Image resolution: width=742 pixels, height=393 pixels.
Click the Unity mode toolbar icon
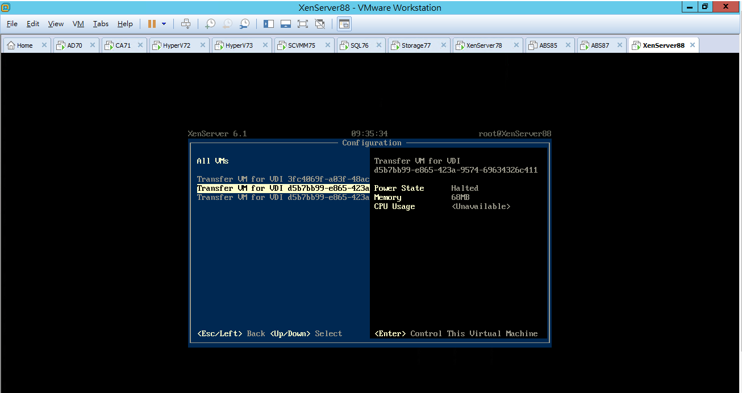320,24
